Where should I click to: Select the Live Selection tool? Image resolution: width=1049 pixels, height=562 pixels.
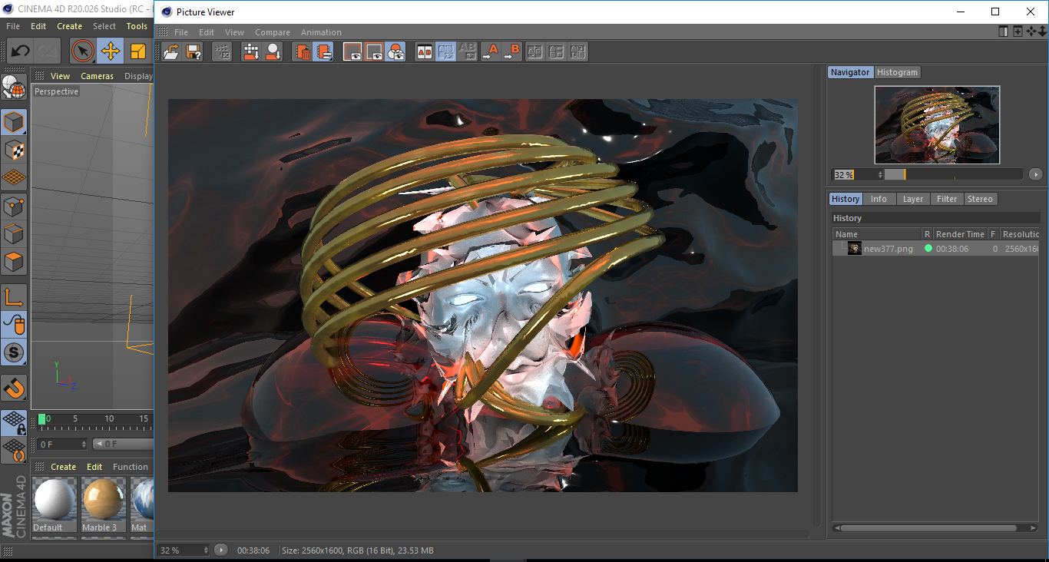tap(83, 51)
